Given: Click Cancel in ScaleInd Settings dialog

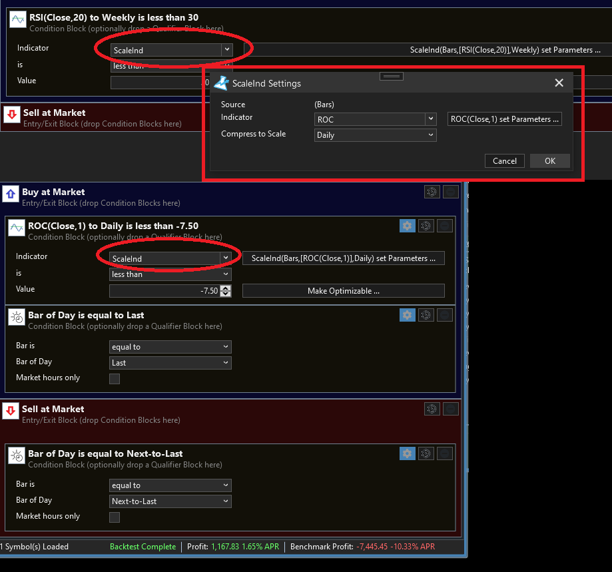Looking at the screenshot, I should (x=505, y=160).
